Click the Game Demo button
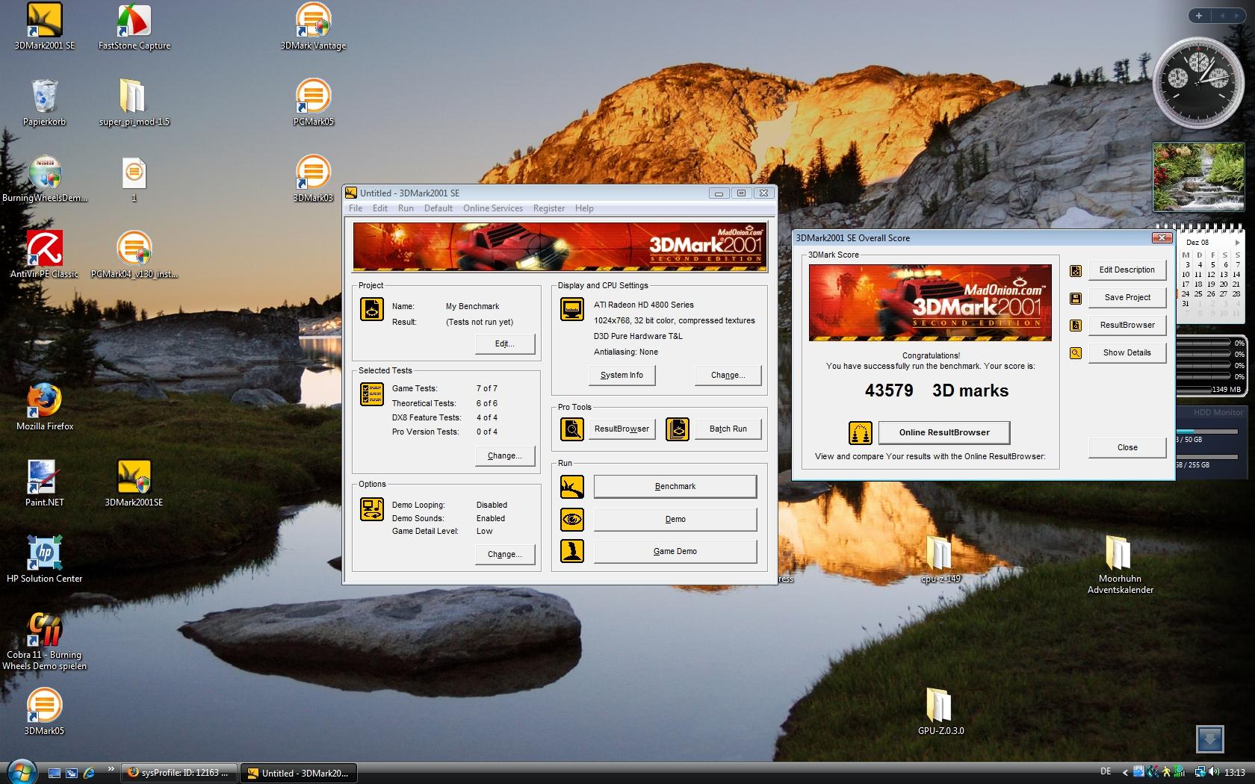 [675, 551]
